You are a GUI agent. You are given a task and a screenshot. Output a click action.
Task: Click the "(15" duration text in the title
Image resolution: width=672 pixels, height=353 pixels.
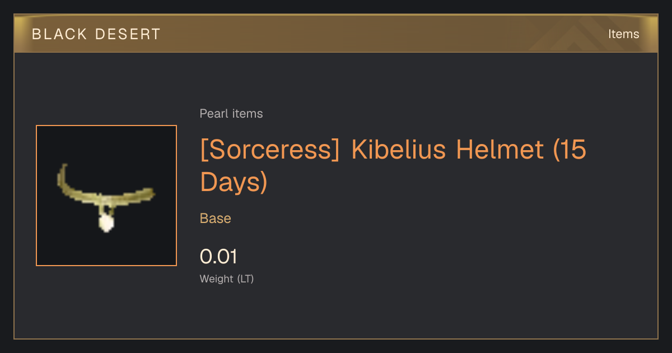click(x=570, y=150)
